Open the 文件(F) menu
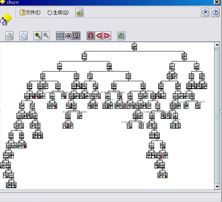This screenshot has height=202, width=222. [x=30, y=12]
